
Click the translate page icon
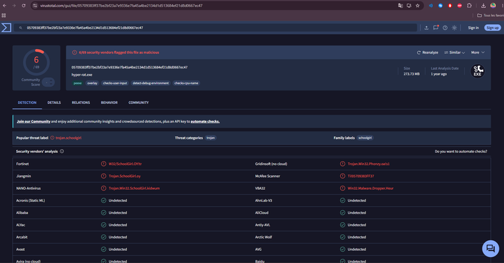tap(401, 5)
